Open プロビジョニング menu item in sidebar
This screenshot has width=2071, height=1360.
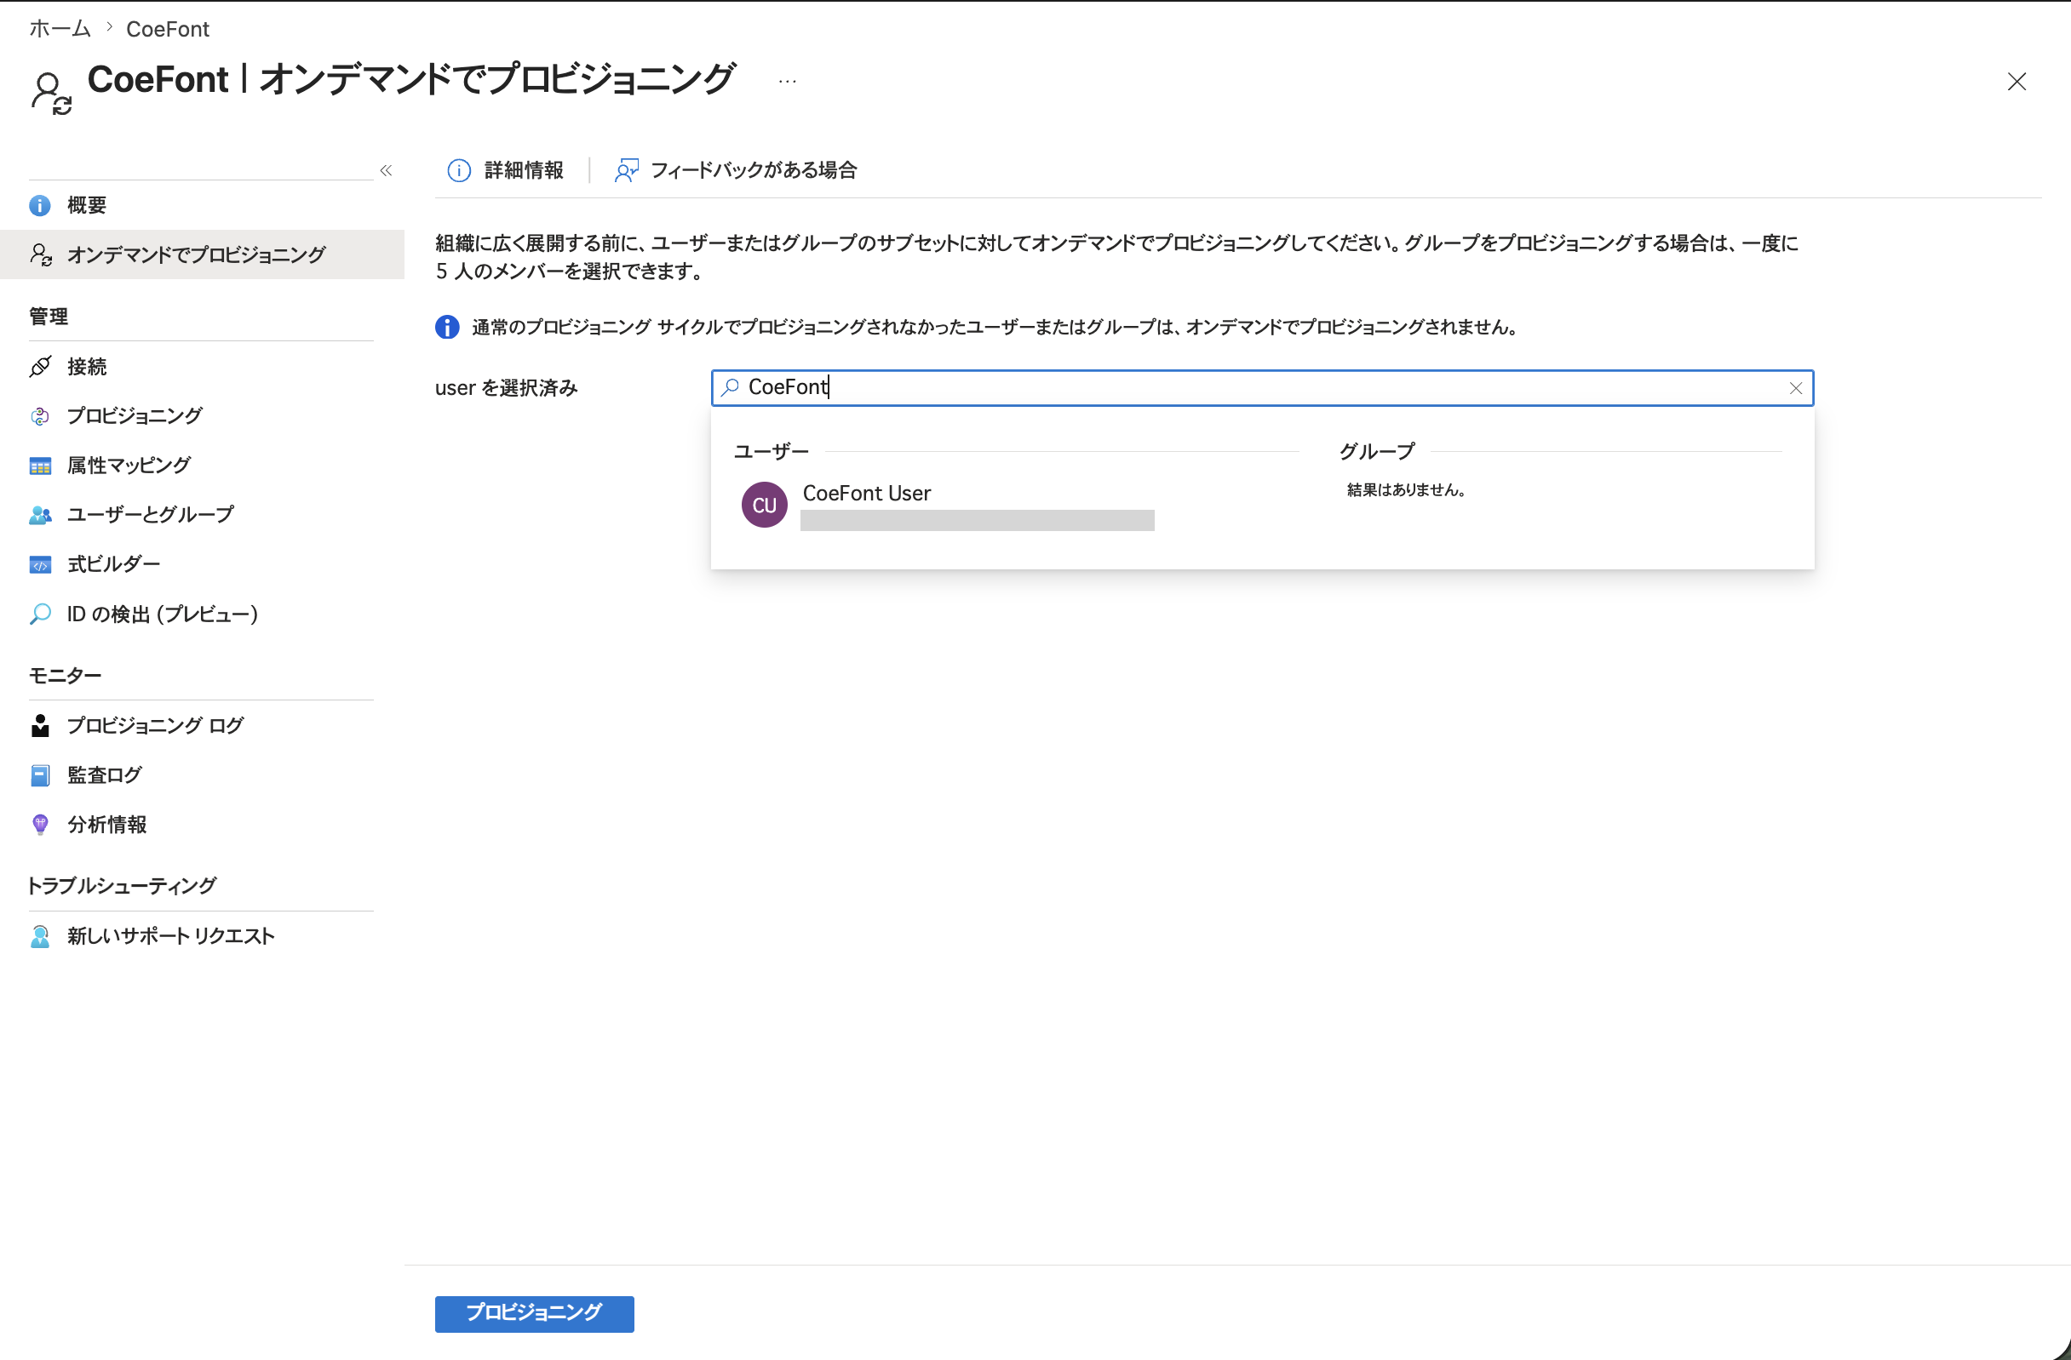[202, 415]
